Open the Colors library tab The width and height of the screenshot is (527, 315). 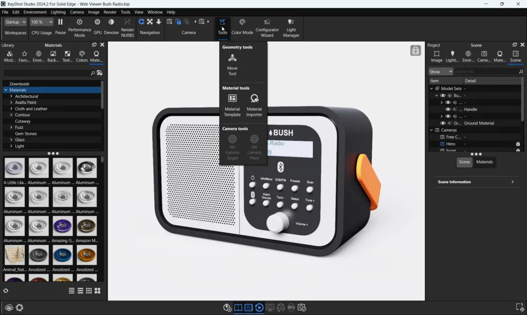click(x=82, y=57)
